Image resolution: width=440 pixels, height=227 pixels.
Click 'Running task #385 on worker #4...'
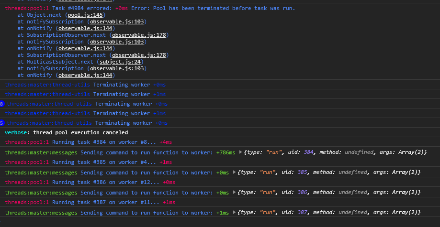tap(104, 162)
